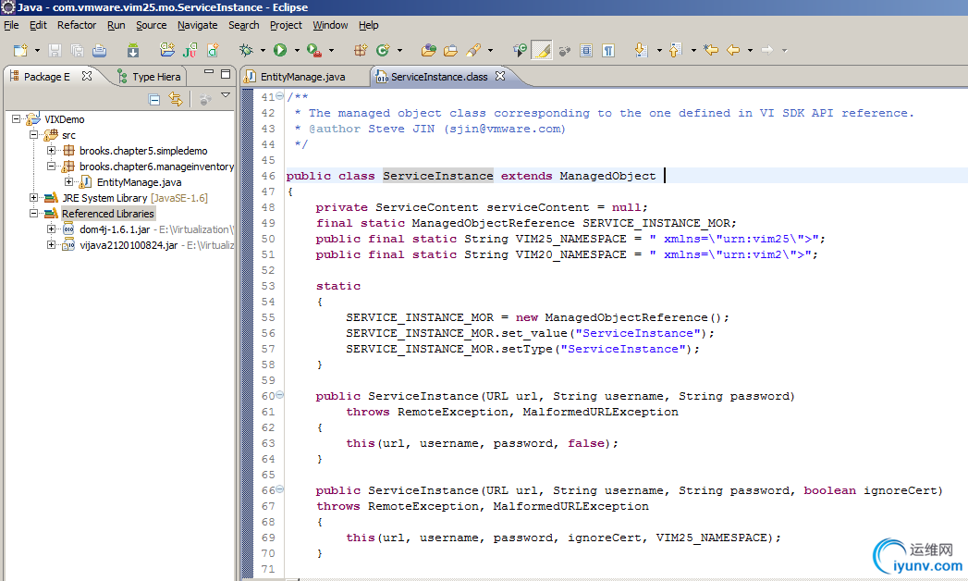968x581 pixels.
Task: Expand the JRE System Library node
Action: (34, 198)
